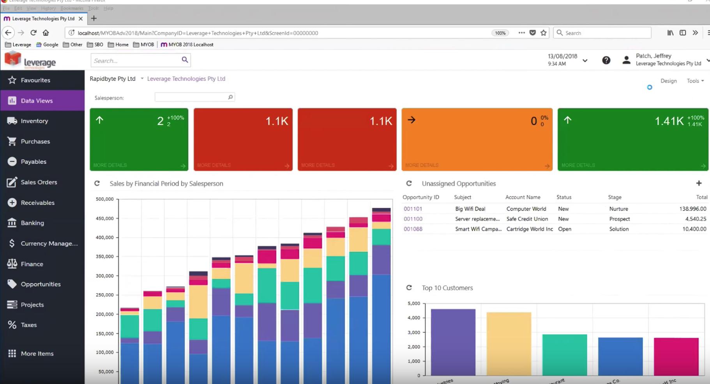Click the search magnifier in app header

185,60
